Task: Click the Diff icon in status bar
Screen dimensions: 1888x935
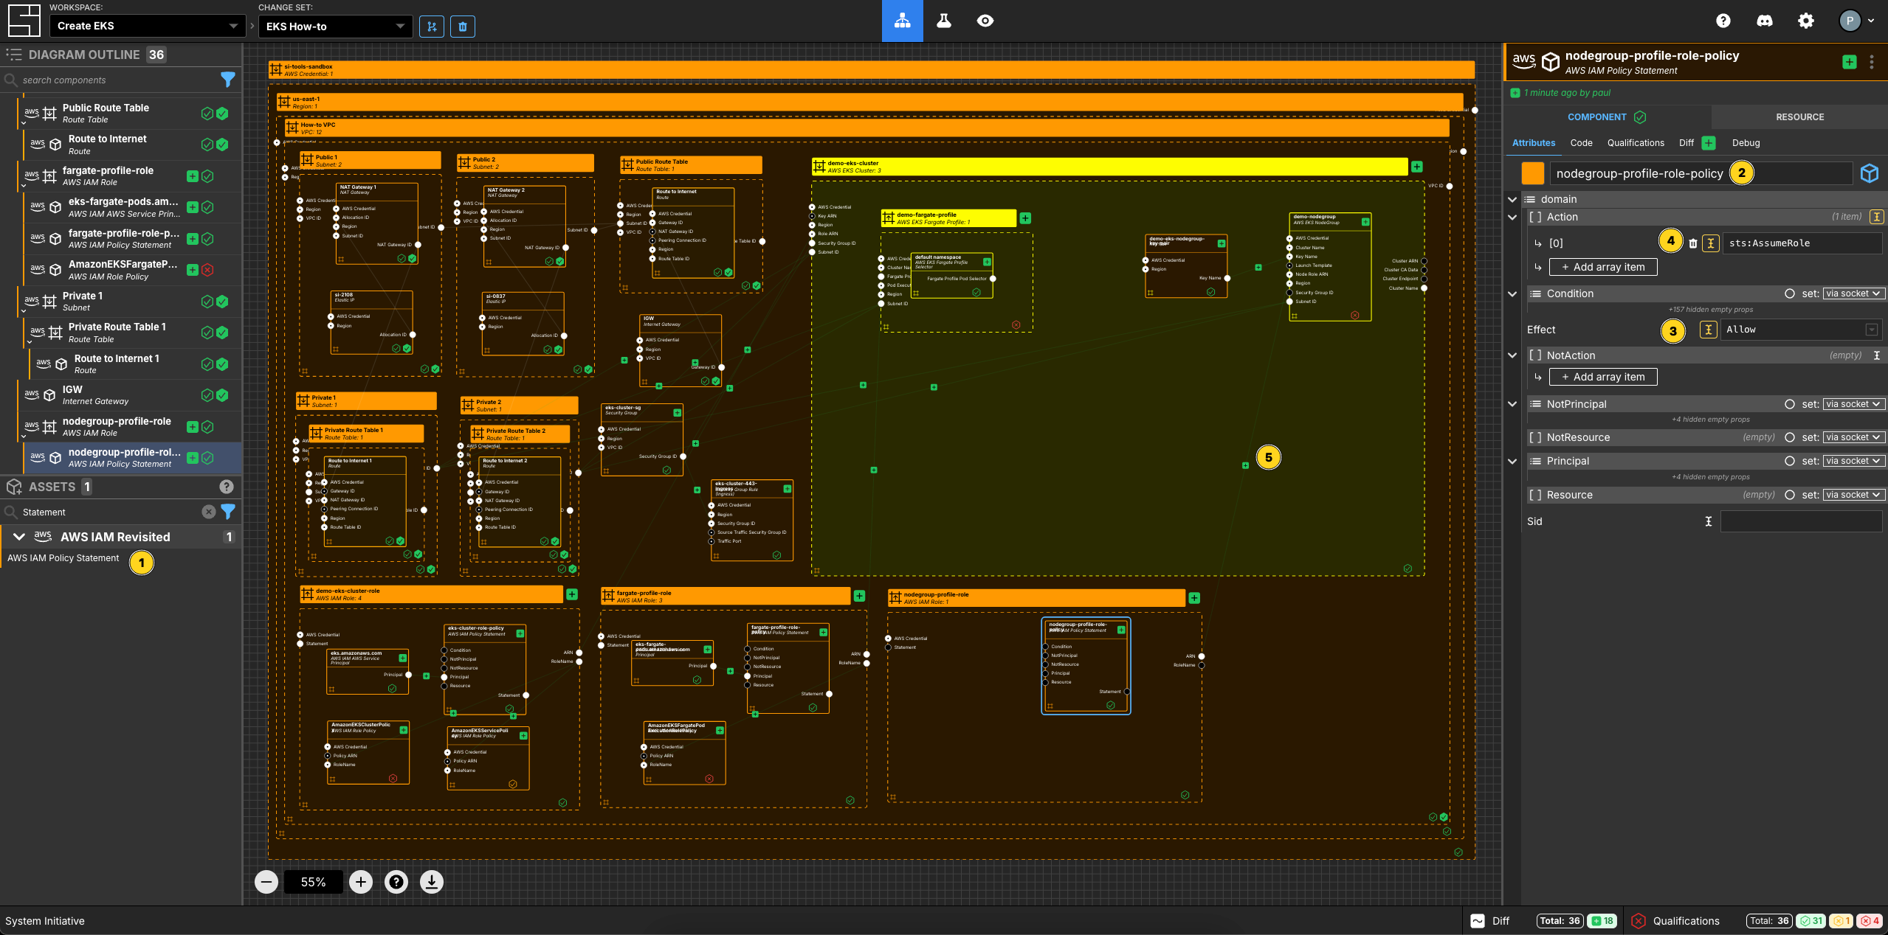Action: pos(1478,921)
